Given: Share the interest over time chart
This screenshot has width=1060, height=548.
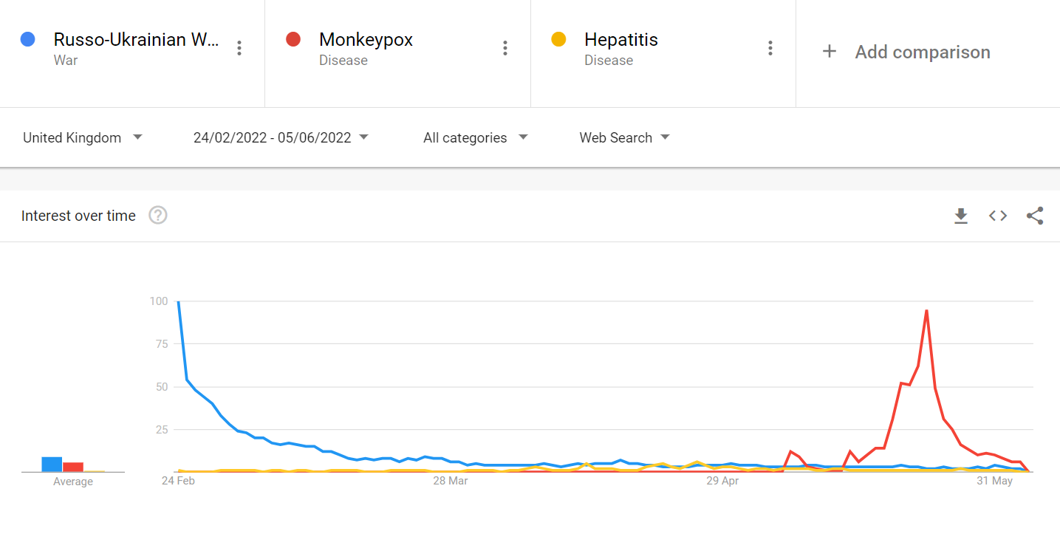Looking at the screenshot, I should tap(1035, 216).
